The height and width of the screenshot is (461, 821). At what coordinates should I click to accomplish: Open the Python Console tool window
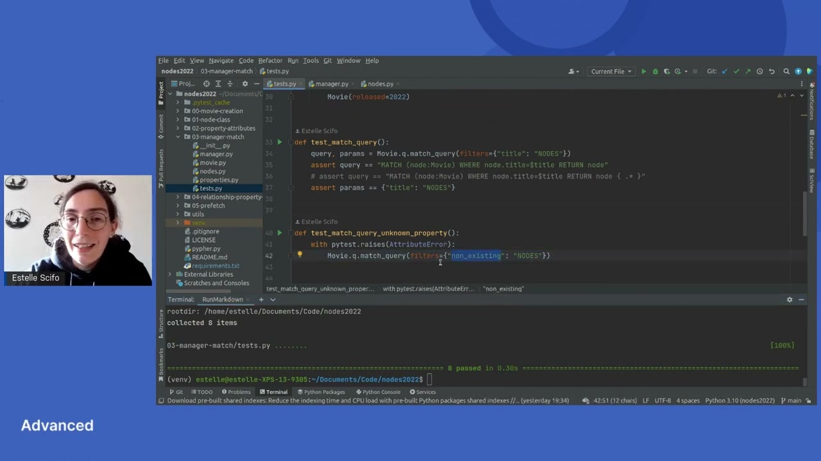point(378,392)
